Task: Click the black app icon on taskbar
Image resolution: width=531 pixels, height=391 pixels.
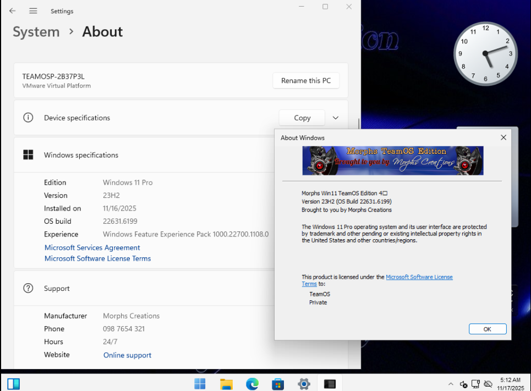Action: point(330,383)
